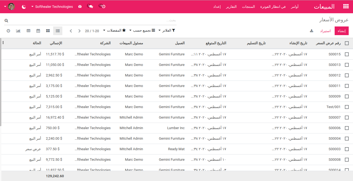The width and height of the screenshot is (353, 181).
Task: Click the 129,242.60 sum total
Action: 55,176
